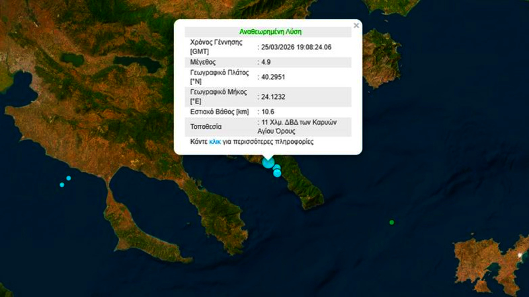Image resolution: width=529 pixels, height=297 pixels.
Task: Click the upper cyan marker of the western pair
Action: pyautogui.click(x=68, y=178)
